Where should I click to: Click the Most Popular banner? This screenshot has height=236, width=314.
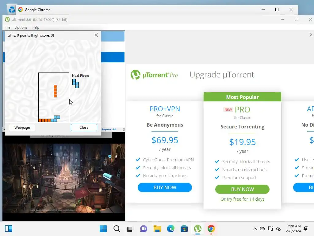pyautogui.click(x=242, y=97)
